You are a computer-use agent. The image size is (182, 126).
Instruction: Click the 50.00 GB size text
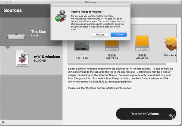tap(40, 60)
